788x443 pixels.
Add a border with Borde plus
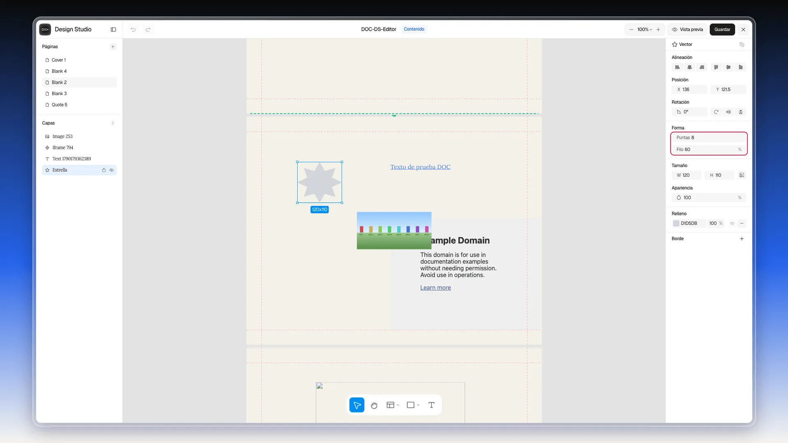pos(742,239)
